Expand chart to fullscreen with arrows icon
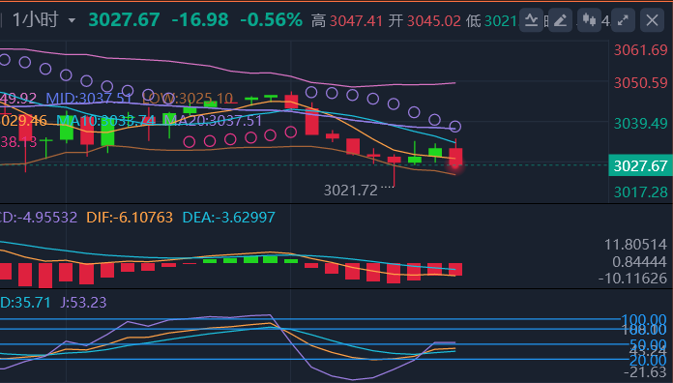673x383 pixels. click(623, 20)
